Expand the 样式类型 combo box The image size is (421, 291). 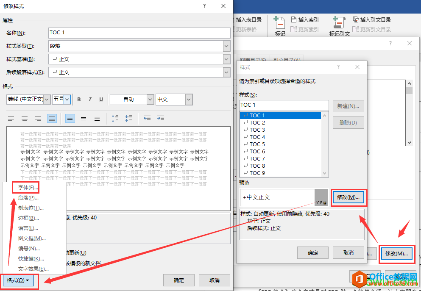[226, 46]
